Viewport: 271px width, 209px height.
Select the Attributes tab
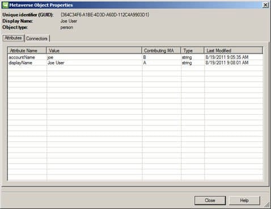(13, 38)
